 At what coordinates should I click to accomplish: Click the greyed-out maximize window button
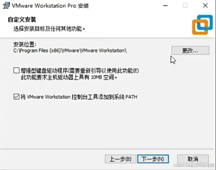(185, 6)
